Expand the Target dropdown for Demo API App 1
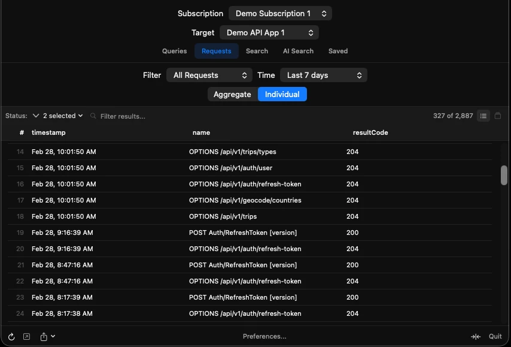This screenshot has width=511, height=347. click(269, 32)
